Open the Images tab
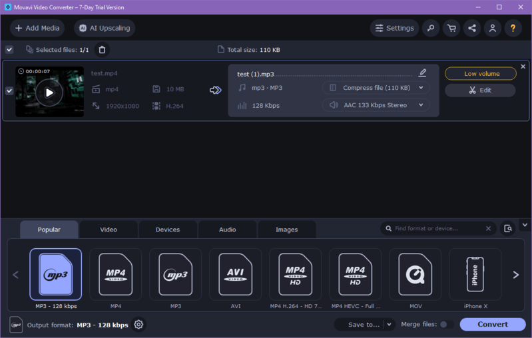This screenshot has height=338, width=532. pyautogui.click(x=287, y=230)
